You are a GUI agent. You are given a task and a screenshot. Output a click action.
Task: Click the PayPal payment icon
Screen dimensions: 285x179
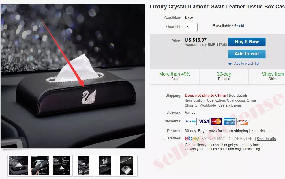[191, 121]
